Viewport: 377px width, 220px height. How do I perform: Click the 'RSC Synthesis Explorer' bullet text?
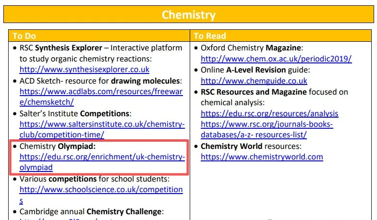[x=61, y=48]
